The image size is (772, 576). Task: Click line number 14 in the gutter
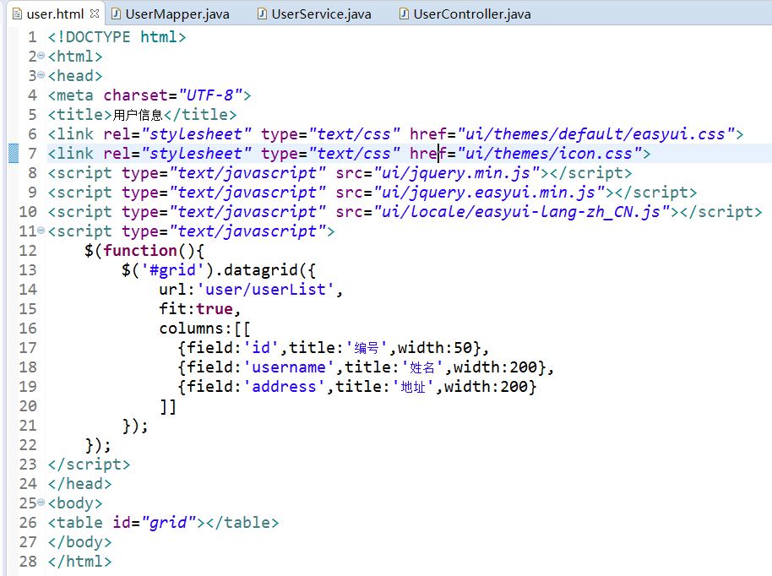tap(28, 290)
